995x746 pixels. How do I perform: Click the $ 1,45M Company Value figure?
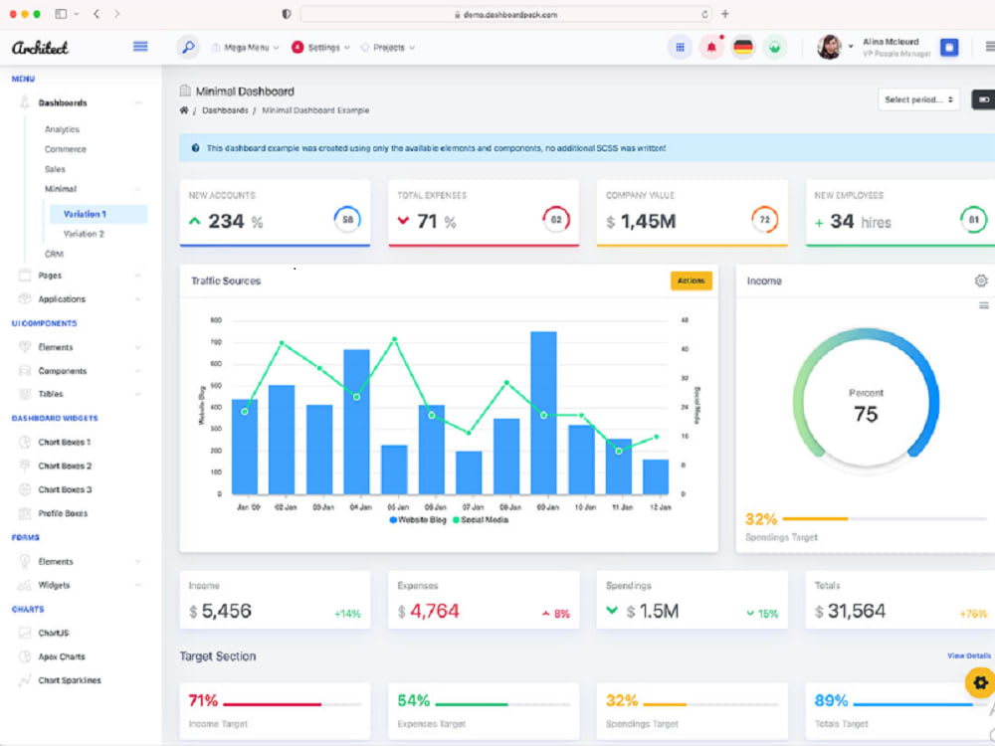[x=641, y=222]
